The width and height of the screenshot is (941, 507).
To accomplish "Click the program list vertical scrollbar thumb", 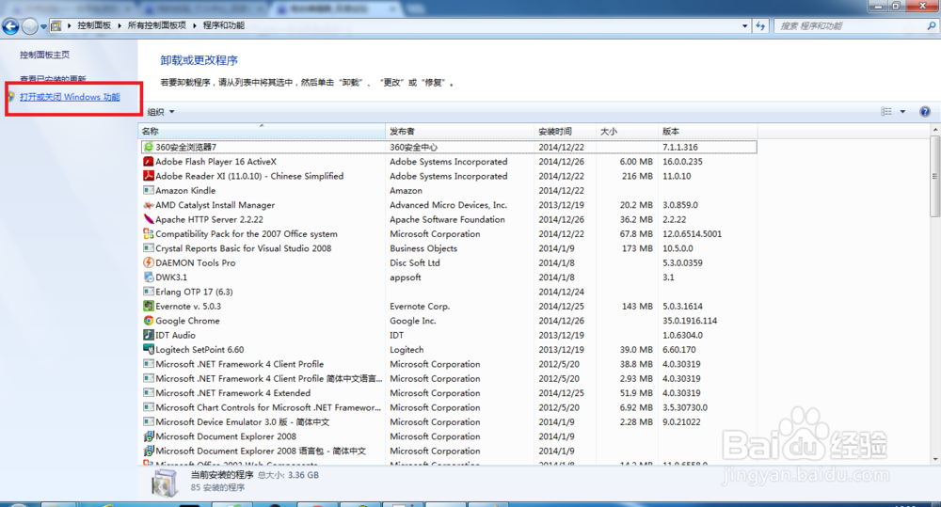I will (x=935, y=176).
